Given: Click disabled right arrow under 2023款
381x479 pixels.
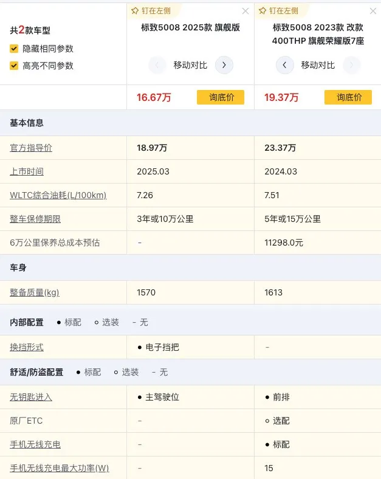Looking at the screenshot, I should (x=351, y=65).
